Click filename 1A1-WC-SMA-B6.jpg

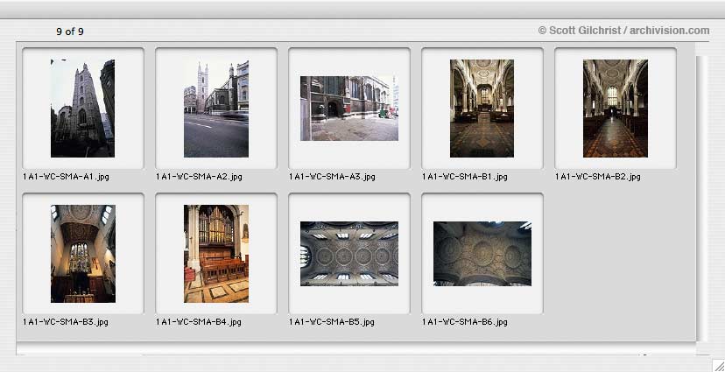[x=465, y=322]
